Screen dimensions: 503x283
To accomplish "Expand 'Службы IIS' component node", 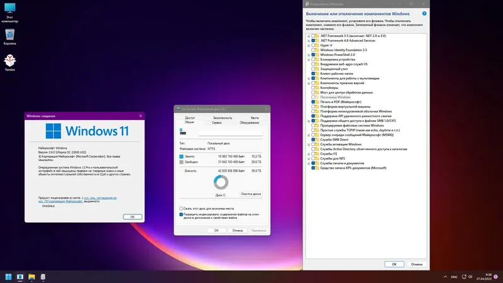I will 309,153.
